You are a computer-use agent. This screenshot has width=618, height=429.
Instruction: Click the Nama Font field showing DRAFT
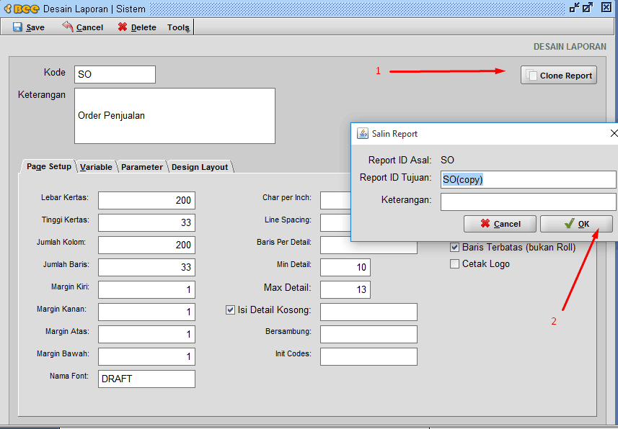(x=146, y=379)
